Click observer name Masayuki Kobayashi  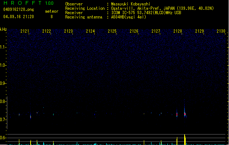(131, 4)
